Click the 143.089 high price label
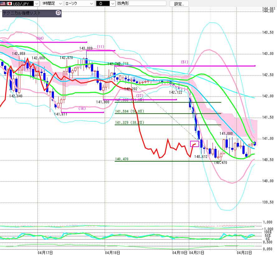 [86, 48]
